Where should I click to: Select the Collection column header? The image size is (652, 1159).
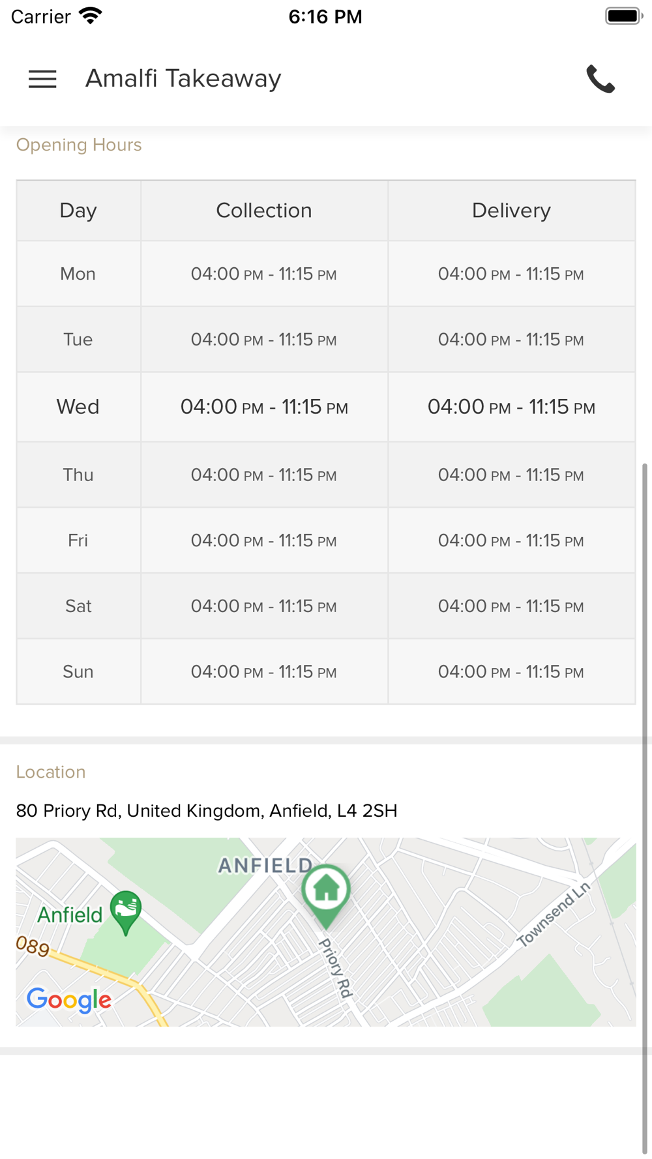[264, 211]
